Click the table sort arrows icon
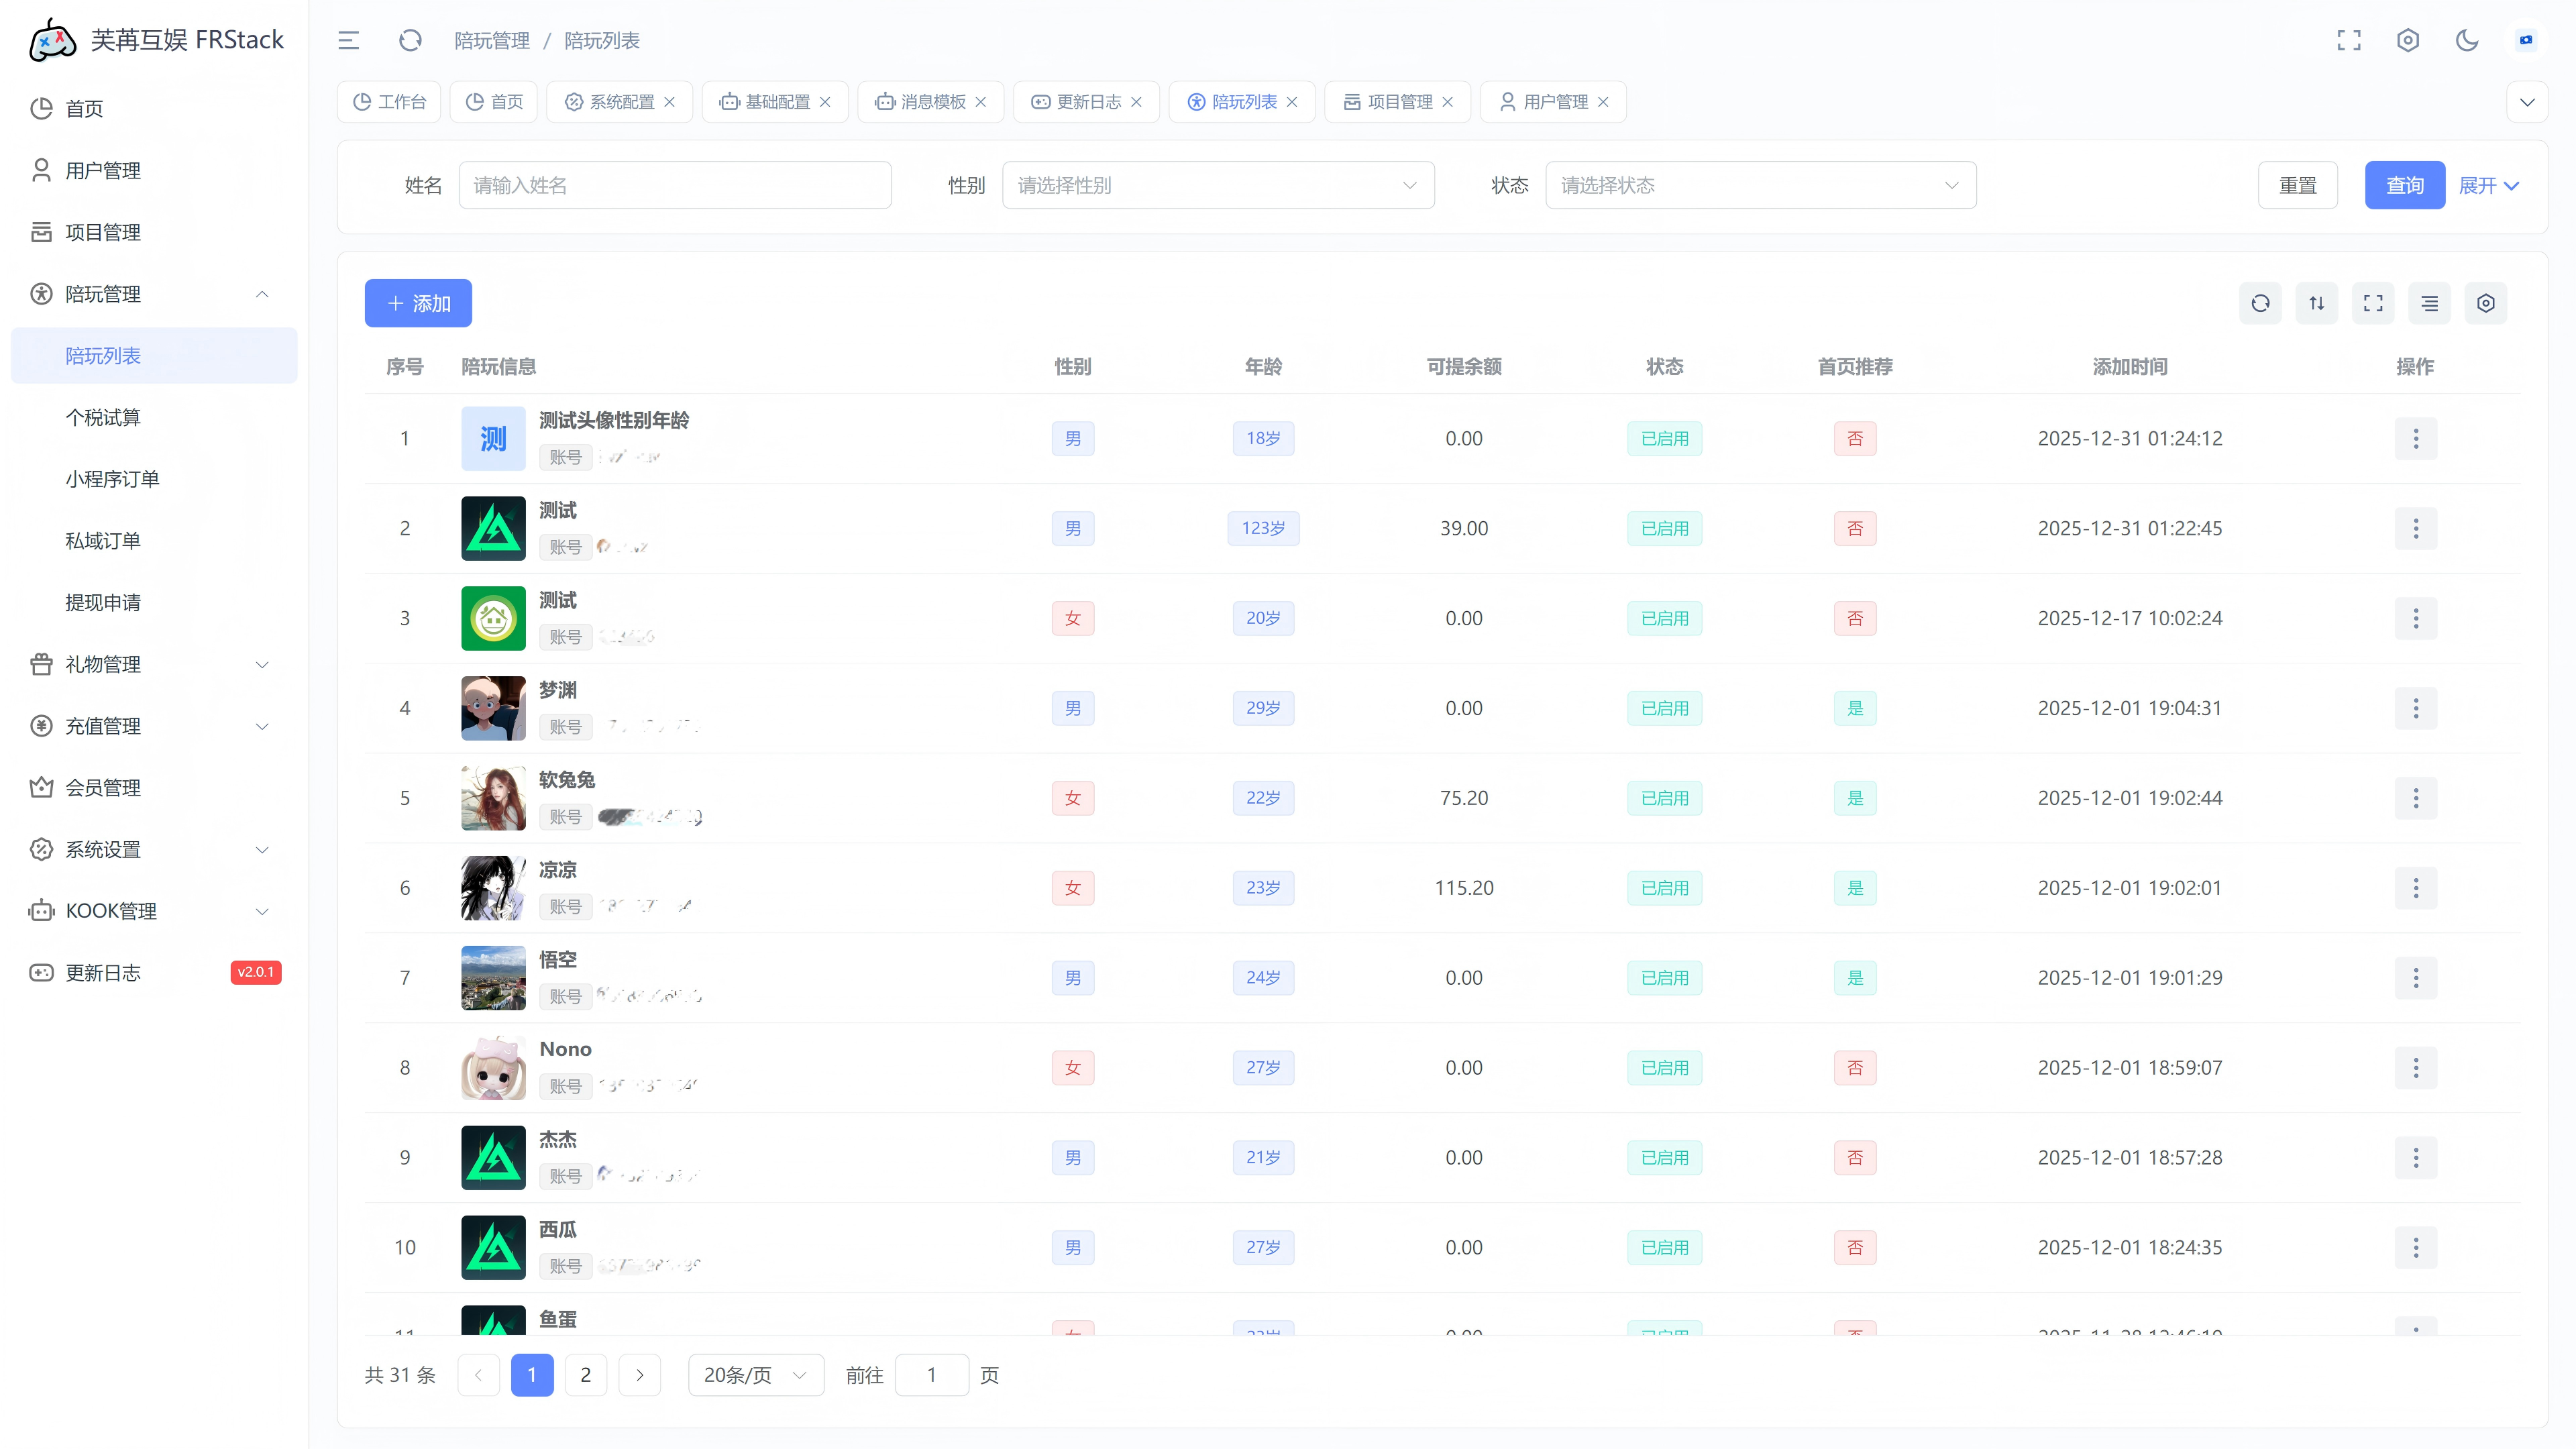2576x1449 pixels. coord(2317,303)
